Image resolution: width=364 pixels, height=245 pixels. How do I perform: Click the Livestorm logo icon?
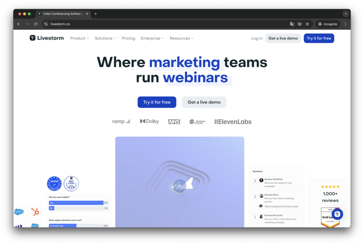tap(32, 38)
